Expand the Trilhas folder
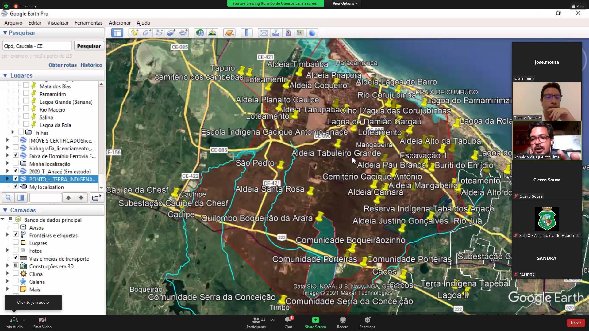The height and width of the screenshot is (331, 589). (13, 132)
